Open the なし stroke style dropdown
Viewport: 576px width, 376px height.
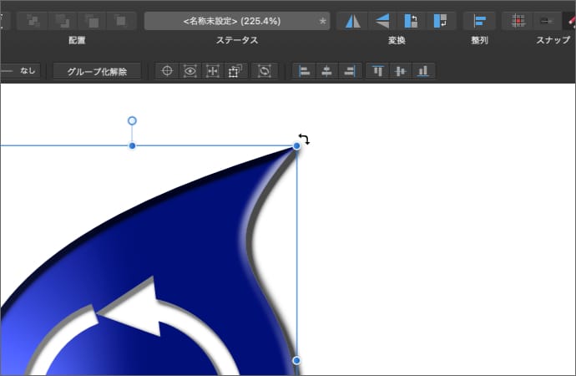(x=20, y=71)
